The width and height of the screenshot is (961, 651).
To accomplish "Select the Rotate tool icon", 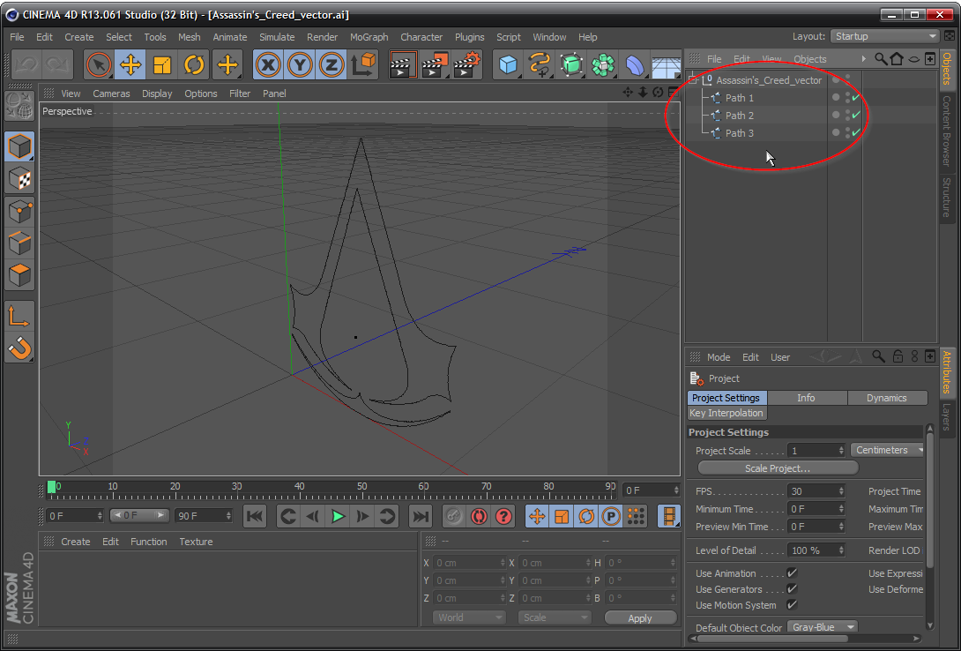I will pyautogui.click(x=194, y=65).
